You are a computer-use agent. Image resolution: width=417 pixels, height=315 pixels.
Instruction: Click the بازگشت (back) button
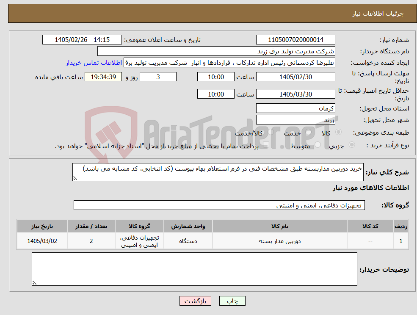[195, 301]
